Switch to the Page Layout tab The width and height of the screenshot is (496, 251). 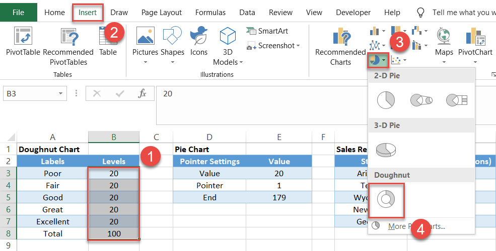161,12
